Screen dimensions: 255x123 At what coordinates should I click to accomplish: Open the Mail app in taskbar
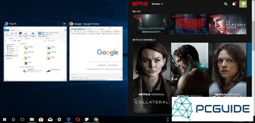(50, 119)
